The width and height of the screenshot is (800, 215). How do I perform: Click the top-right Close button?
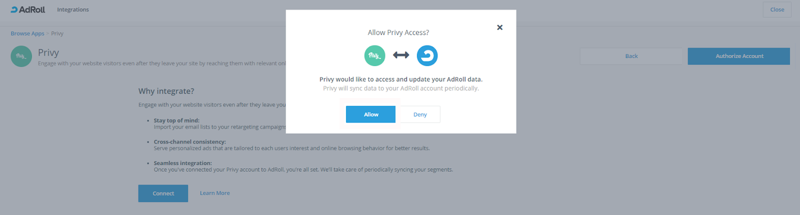[776, 9]
